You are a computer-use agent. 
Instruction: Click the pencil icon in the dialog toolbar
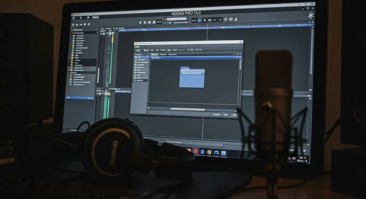click(x=189, y=50)
